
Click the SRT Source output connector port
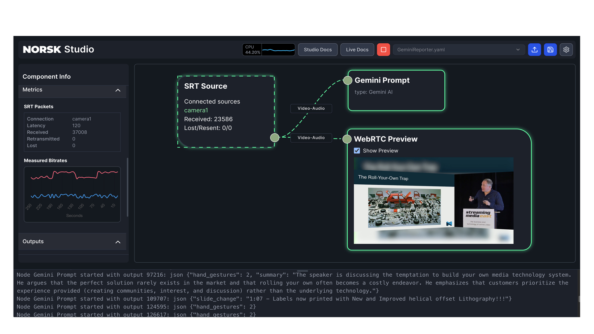point(274,137)
